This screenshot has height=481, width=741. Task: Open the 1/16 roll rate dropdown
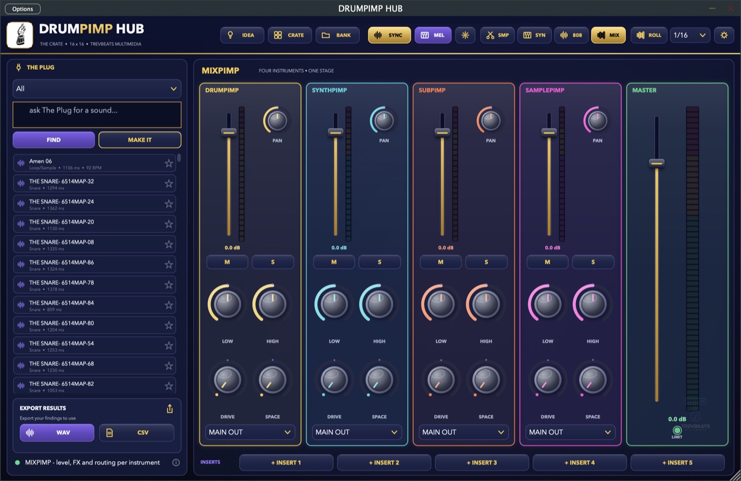pyautogui.click(x=690, y=35)
